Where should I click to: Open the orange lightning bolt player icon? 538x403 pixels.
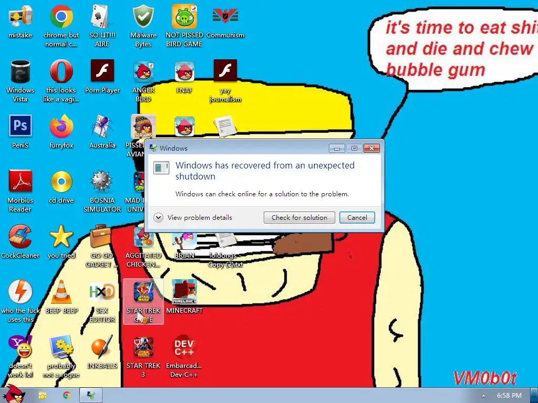point(20,301)
